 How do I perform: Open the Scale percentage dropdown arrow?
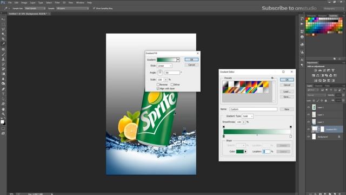coord(166,80)
